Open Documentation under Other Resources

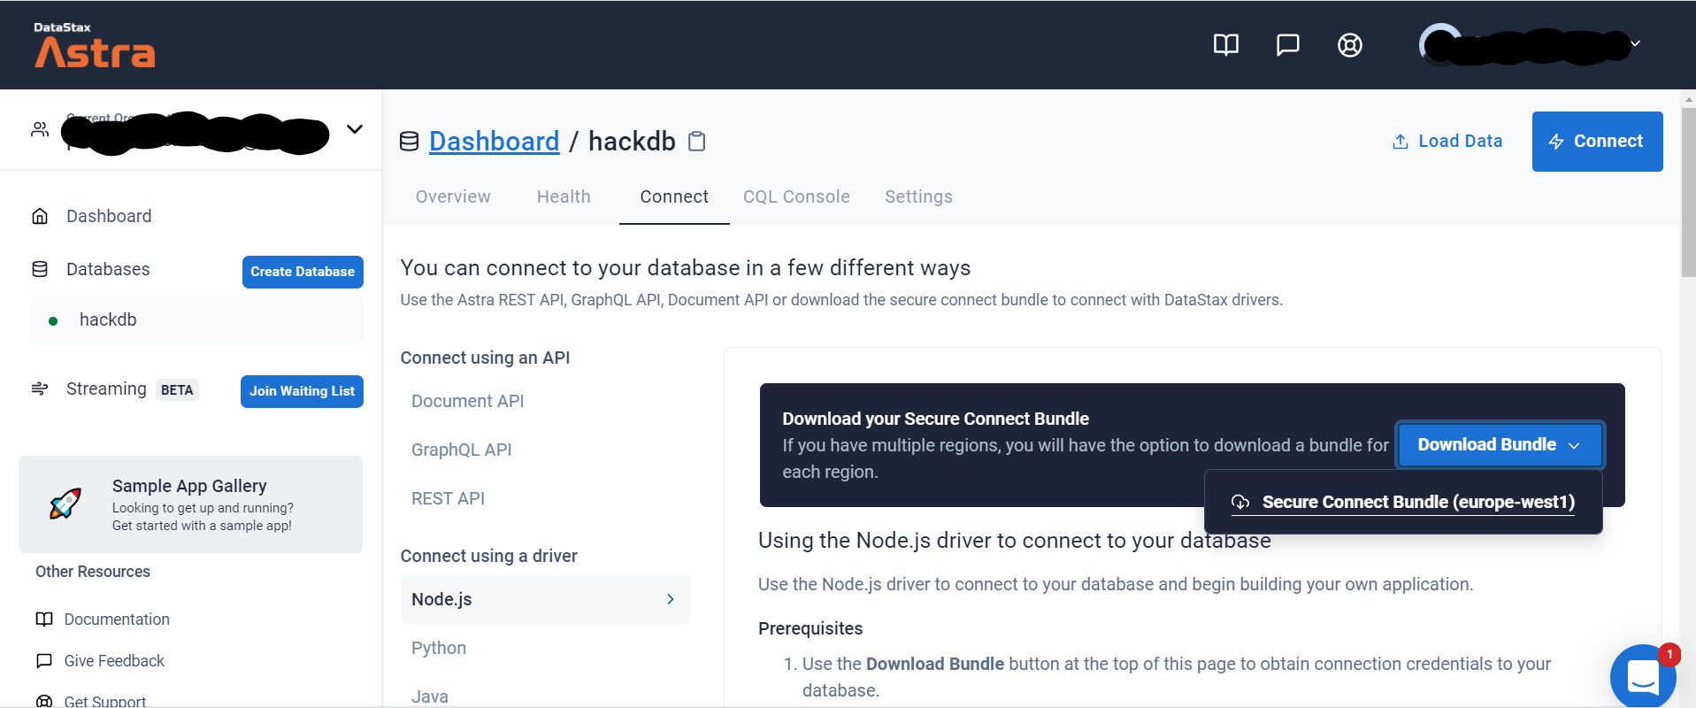point(117,619)
